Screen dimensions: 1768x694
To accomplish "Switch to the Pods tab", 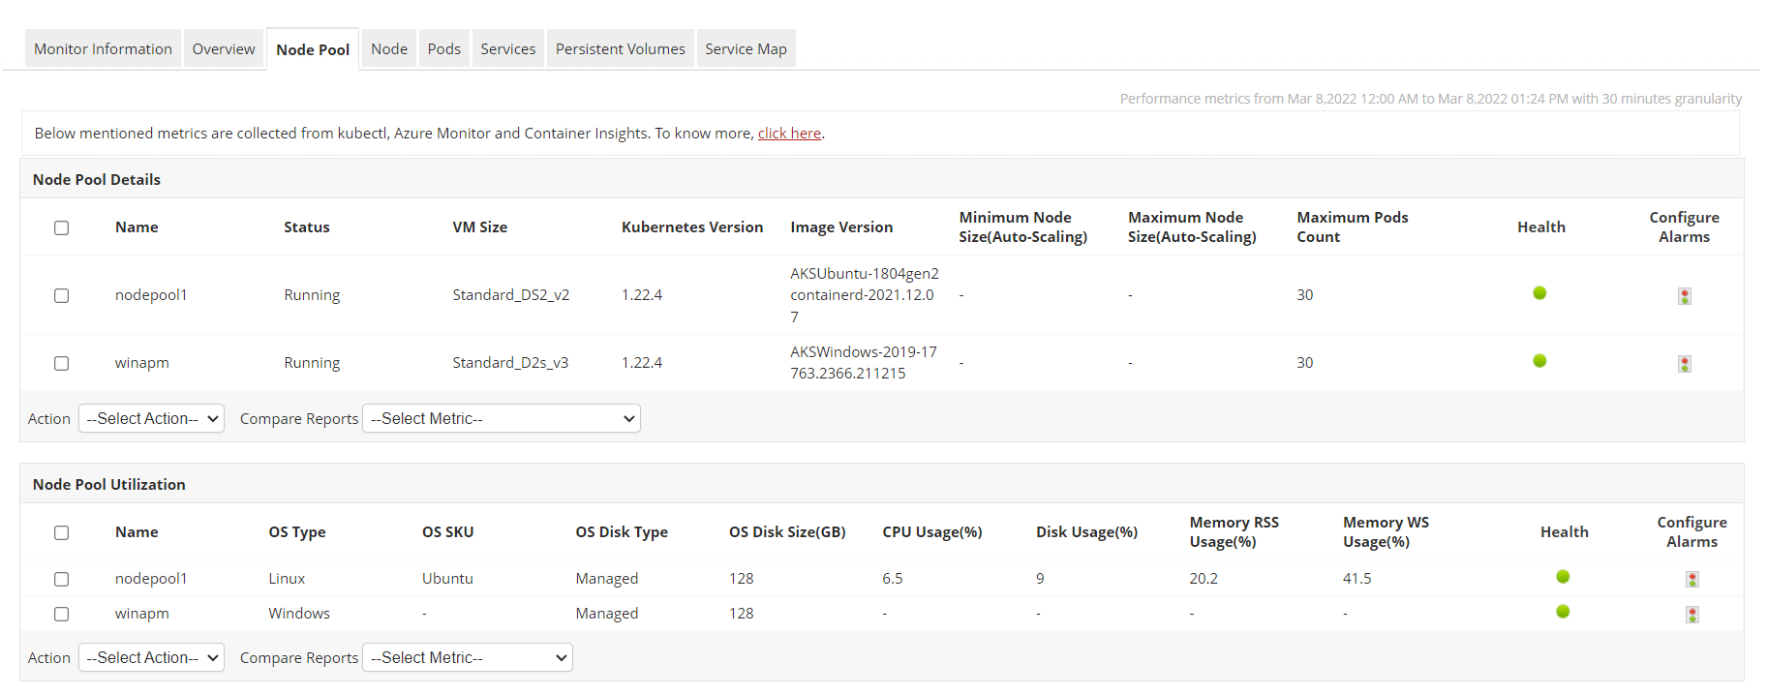I will click(x=443, y=49).
